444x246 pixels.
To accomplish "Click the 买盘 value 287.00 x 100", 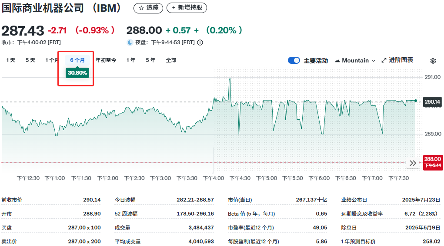I will [x=84, y=228].
